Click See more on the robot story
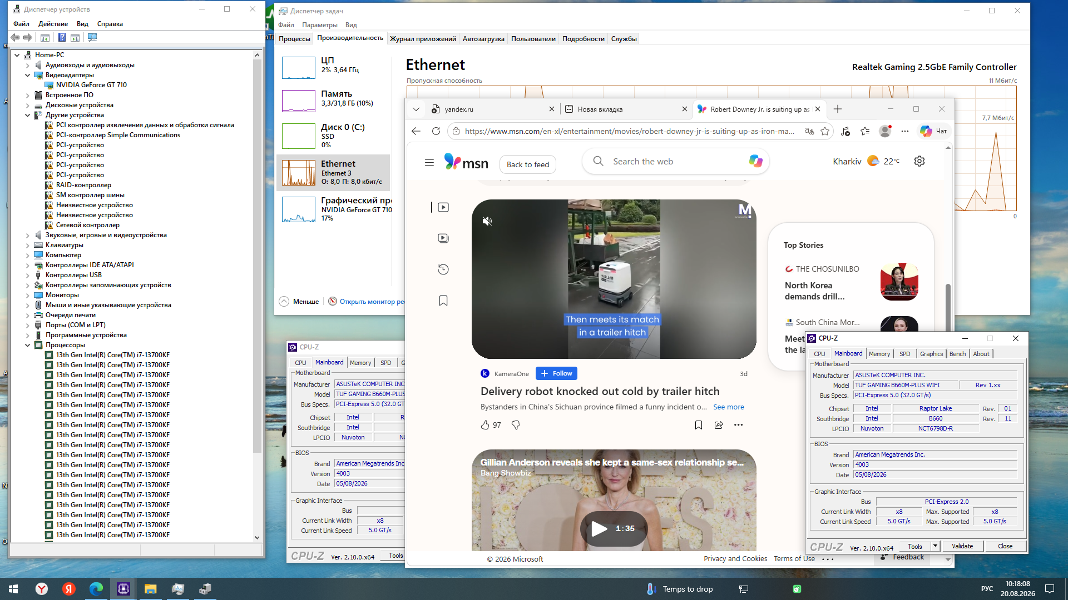The width and height of the screenshot is (1068, 600). tap(729, 407)
